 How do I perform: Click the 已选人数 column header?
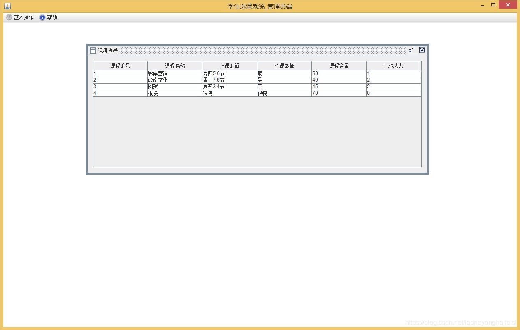pyautogui.click(x=394, y=66)
